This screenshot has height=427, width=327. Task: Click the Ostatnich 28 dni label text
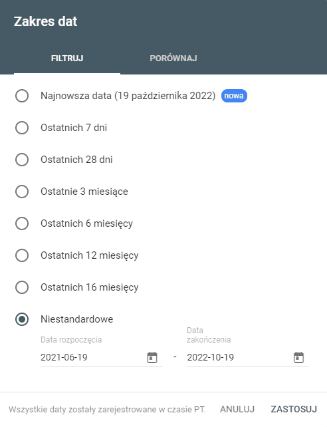76,160
